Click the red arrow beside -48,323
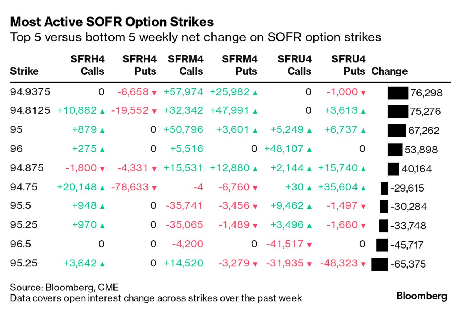Viewport: 461px width, 312px height. click(x=363, y=264)
